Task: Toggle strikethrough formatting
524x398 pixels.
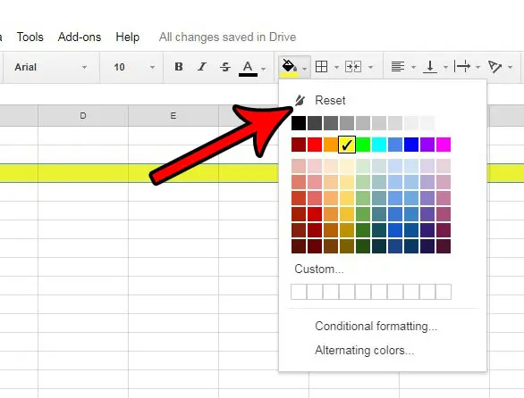Action: tap(225, 67)
